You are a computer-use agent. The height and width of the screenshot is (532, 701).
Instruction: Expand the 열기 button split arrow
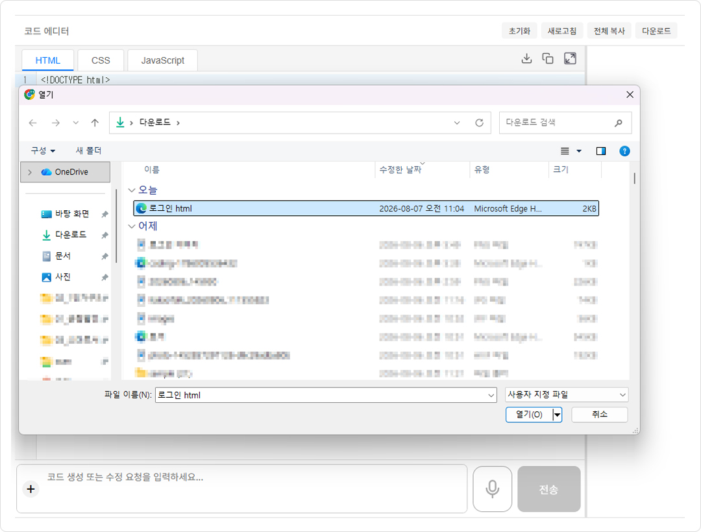point(557,415)
